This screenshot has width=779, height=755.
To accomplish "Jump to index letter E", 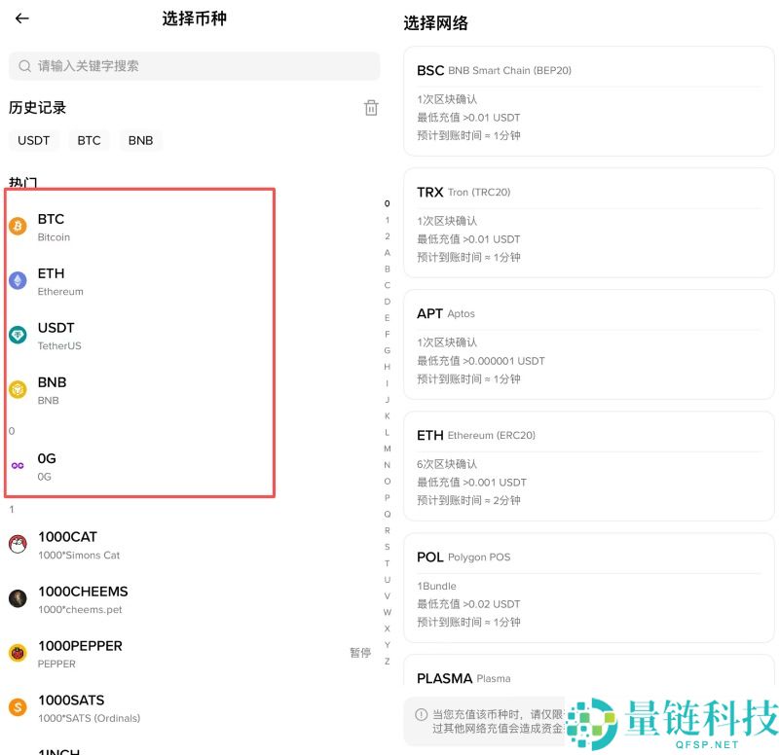I will click(387, 318).
